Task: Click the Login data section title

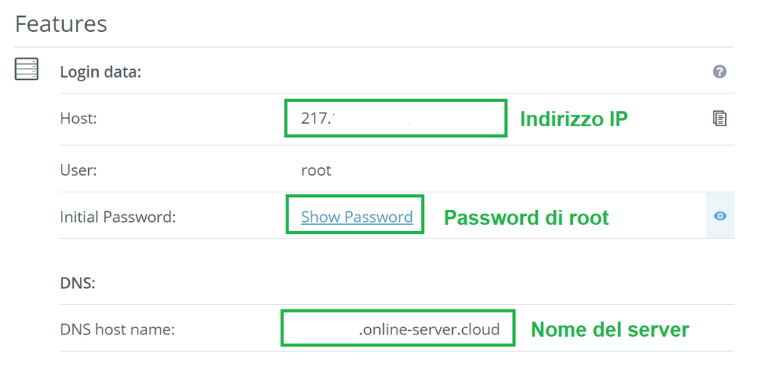Action: coord(100,73)
